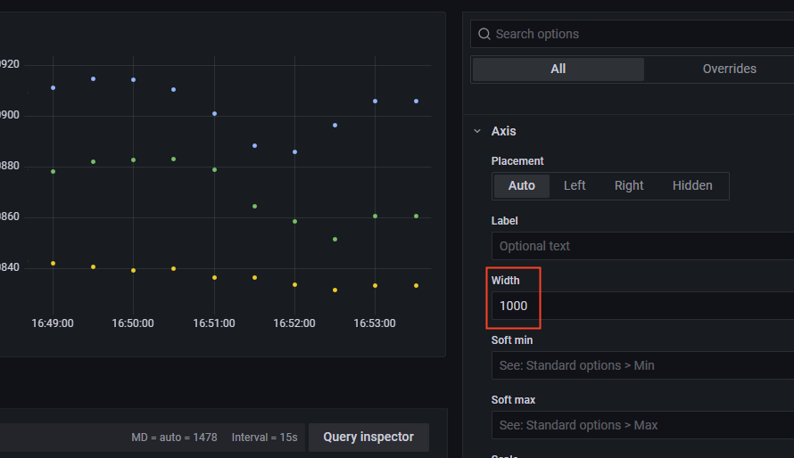Viewport: 794px width, 458px height.
Task: Click the Width input showing 1000
Action: pyautogui.click(x=642, y=306)
